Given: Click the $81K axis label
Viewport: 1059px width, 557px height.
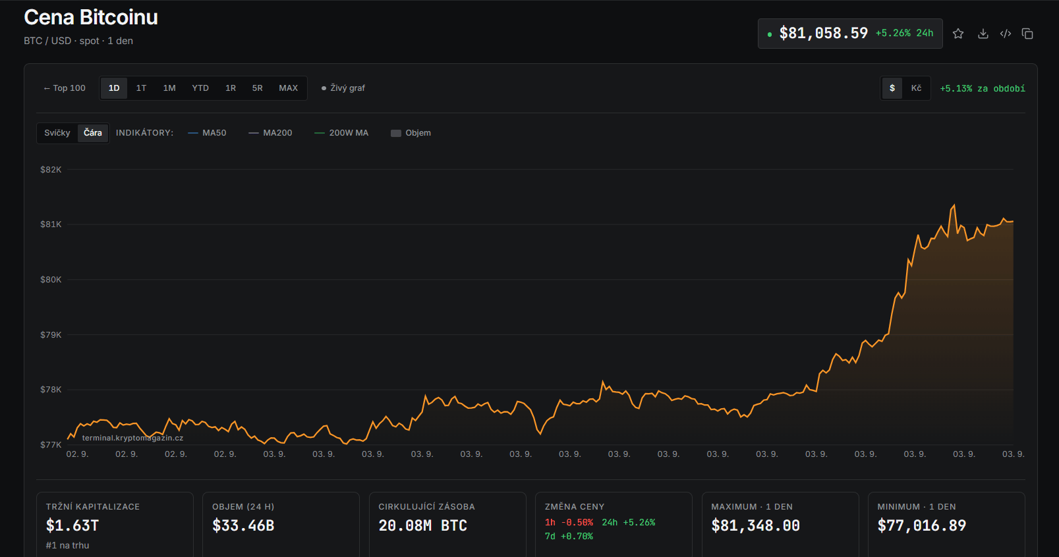Looking at the screenshot, I should click(x=51, y=225).
